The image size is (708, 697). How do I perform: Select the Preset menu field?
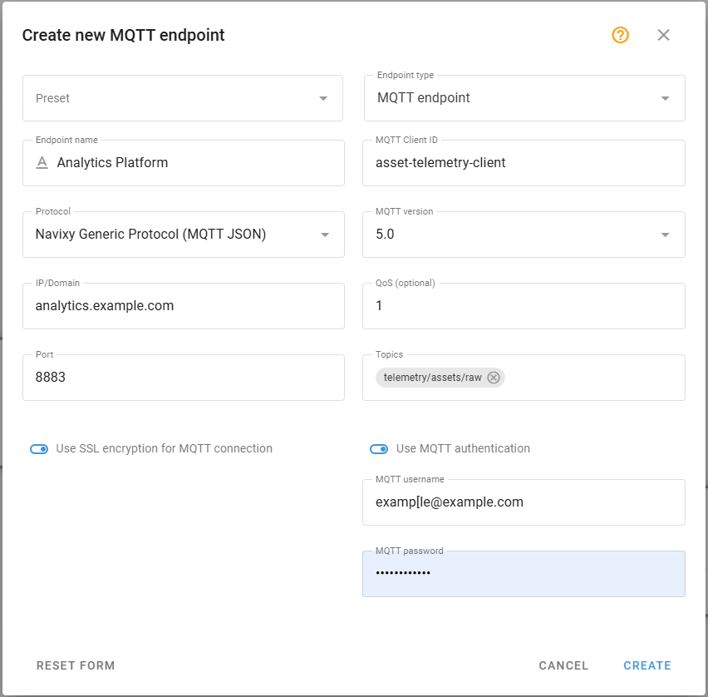pyautogui.click(x=183, y=97)
